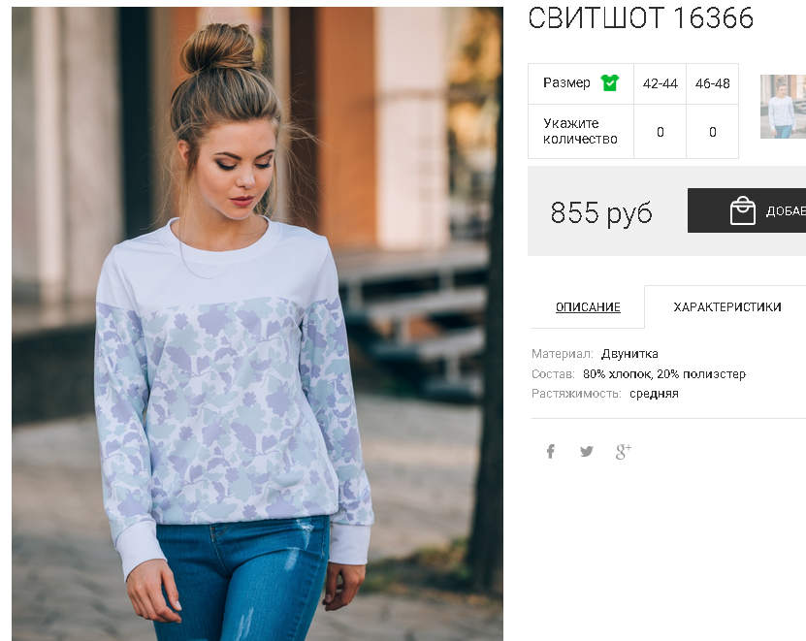
Task: Click the Размер label cell
Action: pos(566,82)
